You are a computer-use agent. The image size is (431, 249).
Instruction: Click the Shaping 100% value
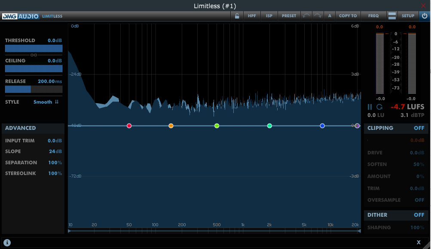pos(417,227)
